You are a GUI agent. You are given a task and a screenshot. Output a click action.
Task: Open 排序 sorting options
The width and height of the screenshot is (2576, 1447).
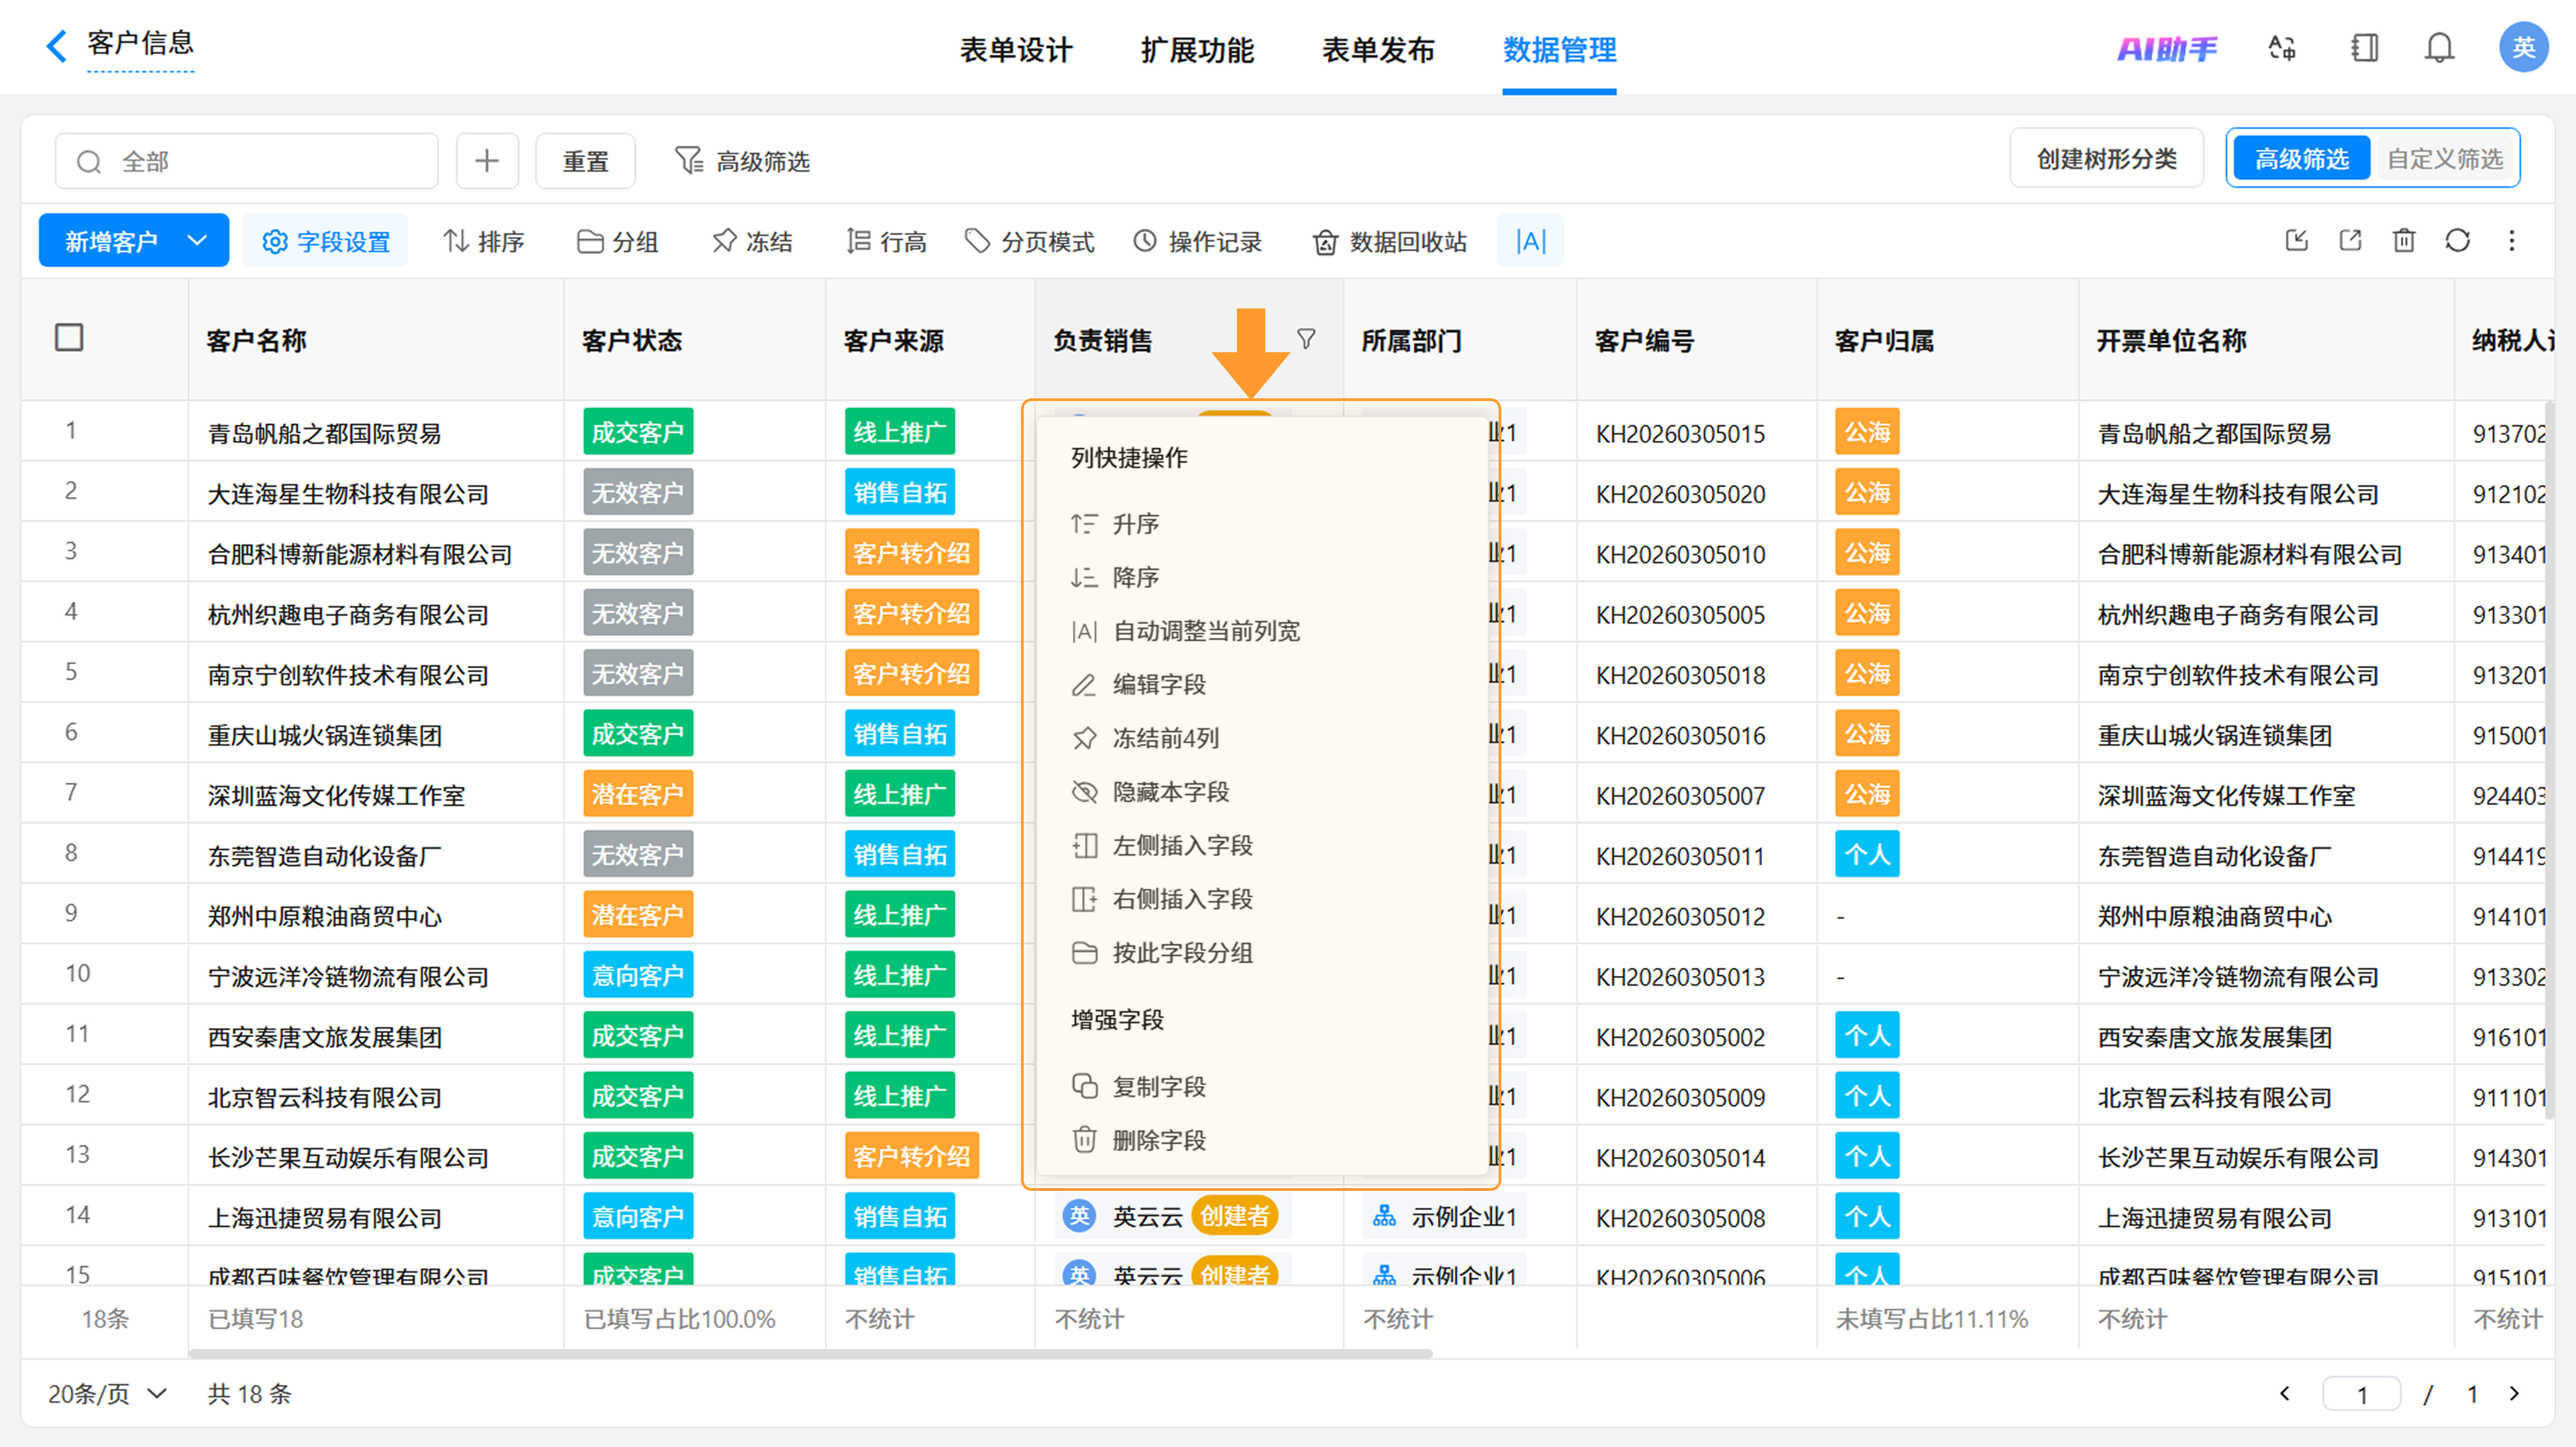point(484,241)
